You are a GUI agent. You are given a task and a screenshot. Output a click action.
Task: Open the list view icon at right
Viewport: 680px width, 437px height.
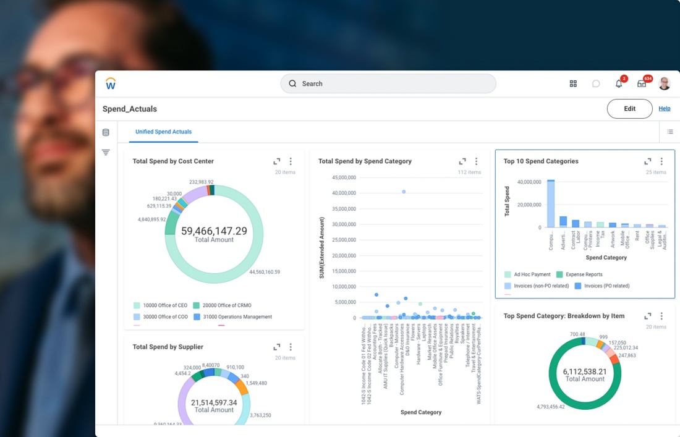[x=670, y=132]
